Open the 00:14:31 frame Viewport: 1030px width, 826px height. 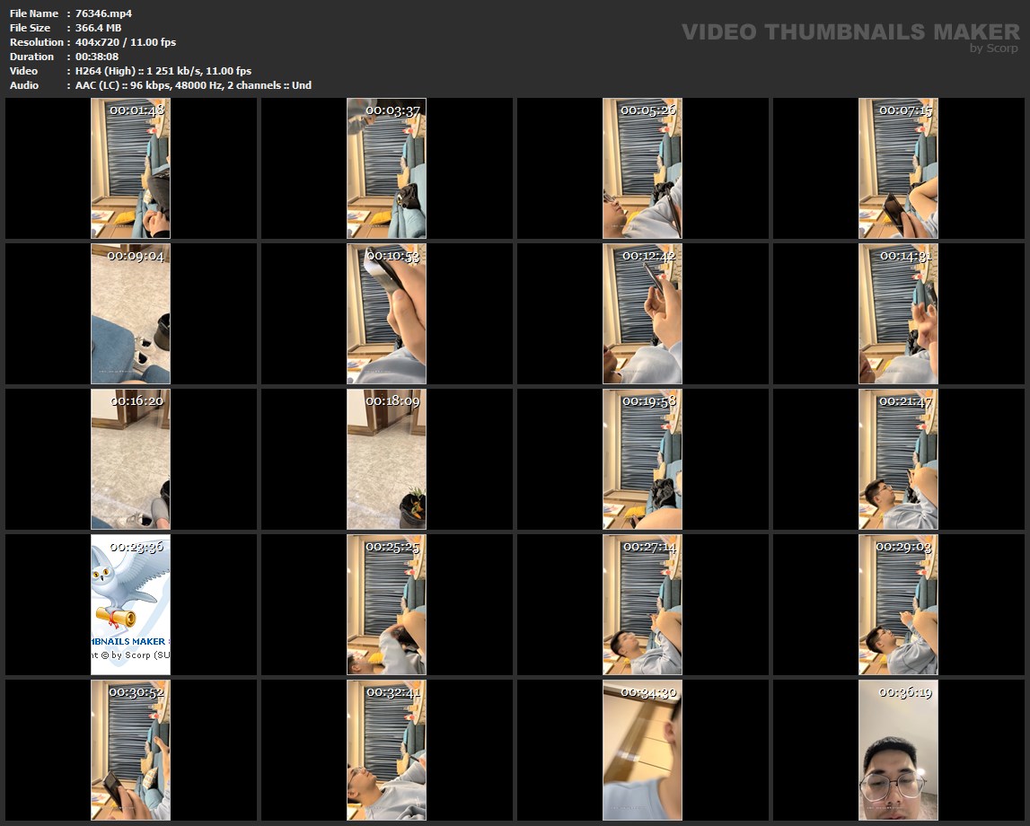tap(898, 313)
